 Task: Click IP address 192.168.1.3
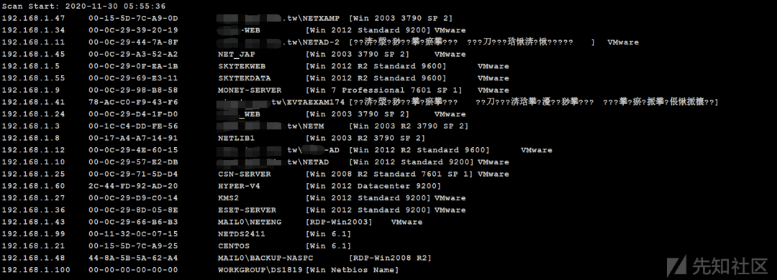31,126
